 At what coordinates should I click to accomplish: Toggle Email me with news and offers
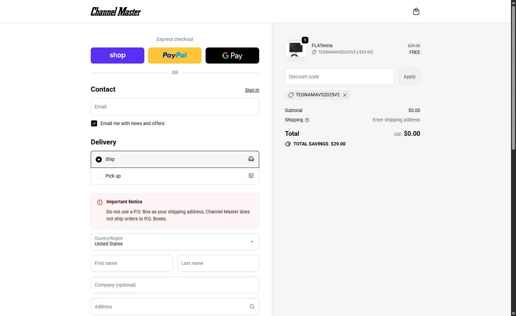tap(94, 123)
